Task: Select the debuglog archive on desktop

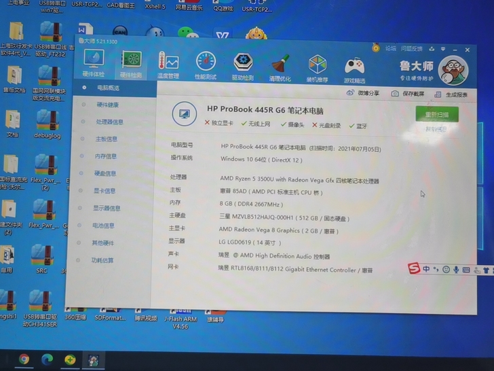Action: [47, 124]
